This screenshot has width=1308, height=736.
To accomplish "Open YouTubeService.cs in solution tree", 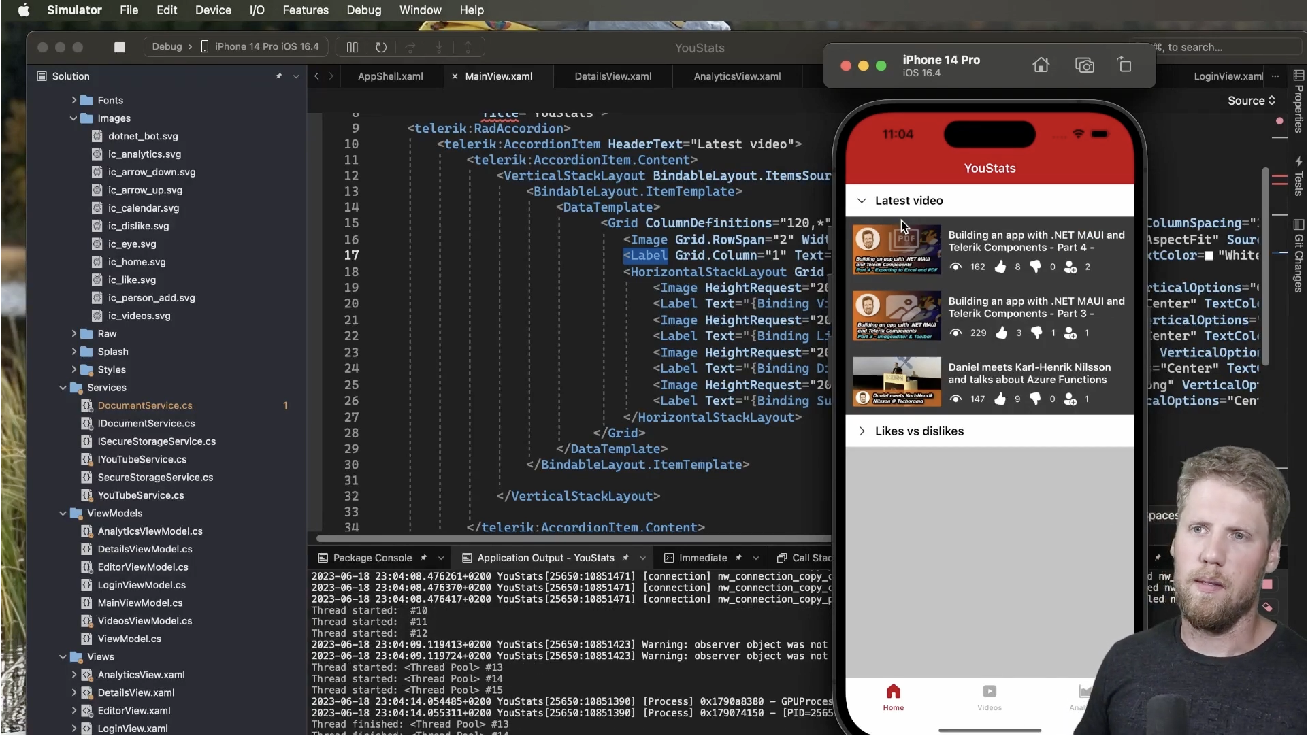I will pyautogui.click(x=140, y=495).
